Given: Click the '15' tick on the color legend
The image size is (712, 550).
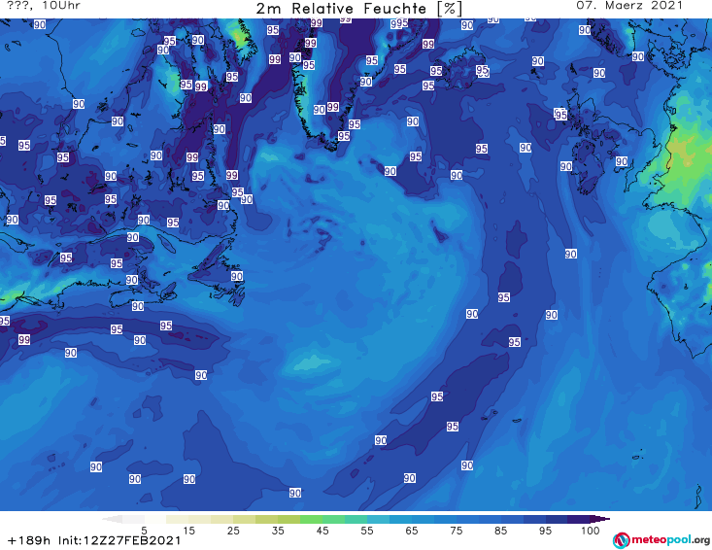Looking at the screenshot, I should (x=188, y=531).
